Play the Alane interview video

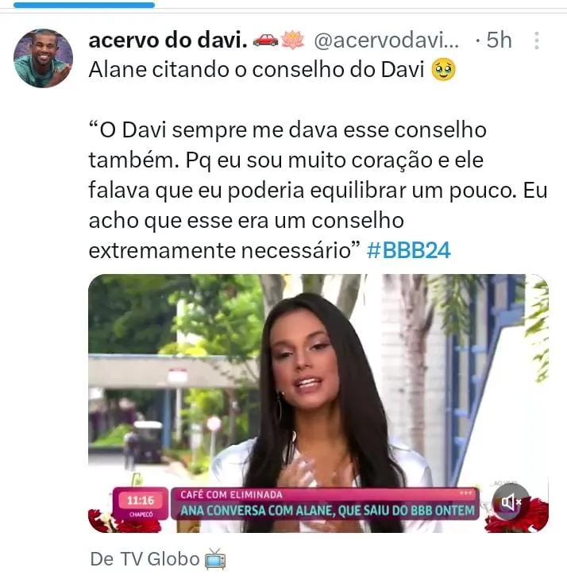318,403
